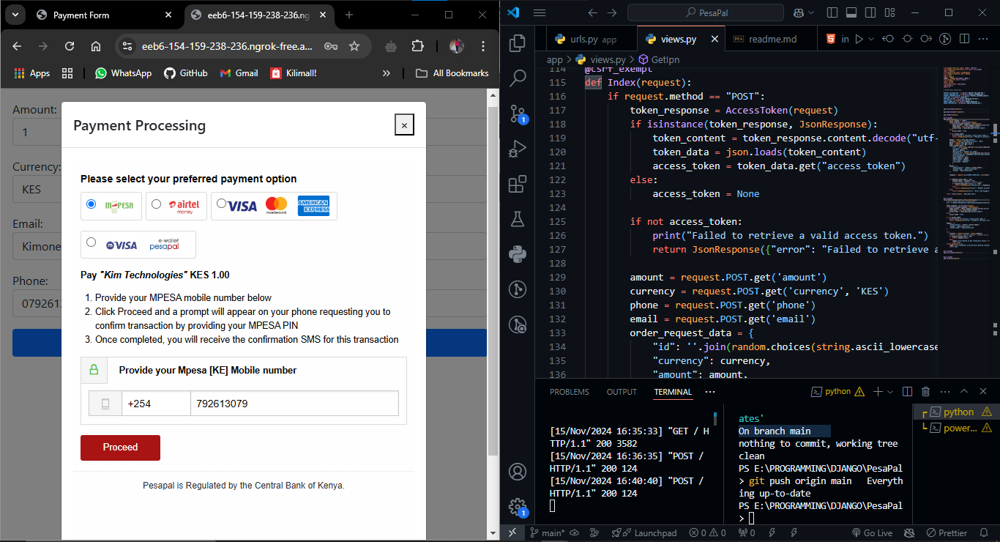Click the Mpesa mobile number input field
This screenshot has height=542, width=1000.
point(294,404)
